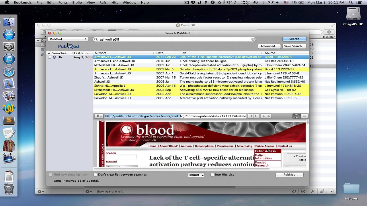The width and height of the screenshot is (367, 206).
Task: Sort results by the Date column header
Action: [165, 53]
